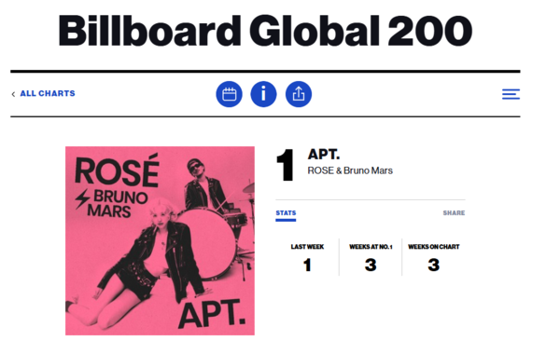
Task: Open the hamburger menu icon
Action: pyautogui.click(x=511, y=94)
